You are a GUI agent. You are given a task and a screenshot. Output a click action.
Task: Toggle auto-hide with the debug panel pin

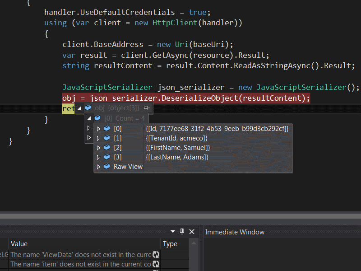[182, 231]
